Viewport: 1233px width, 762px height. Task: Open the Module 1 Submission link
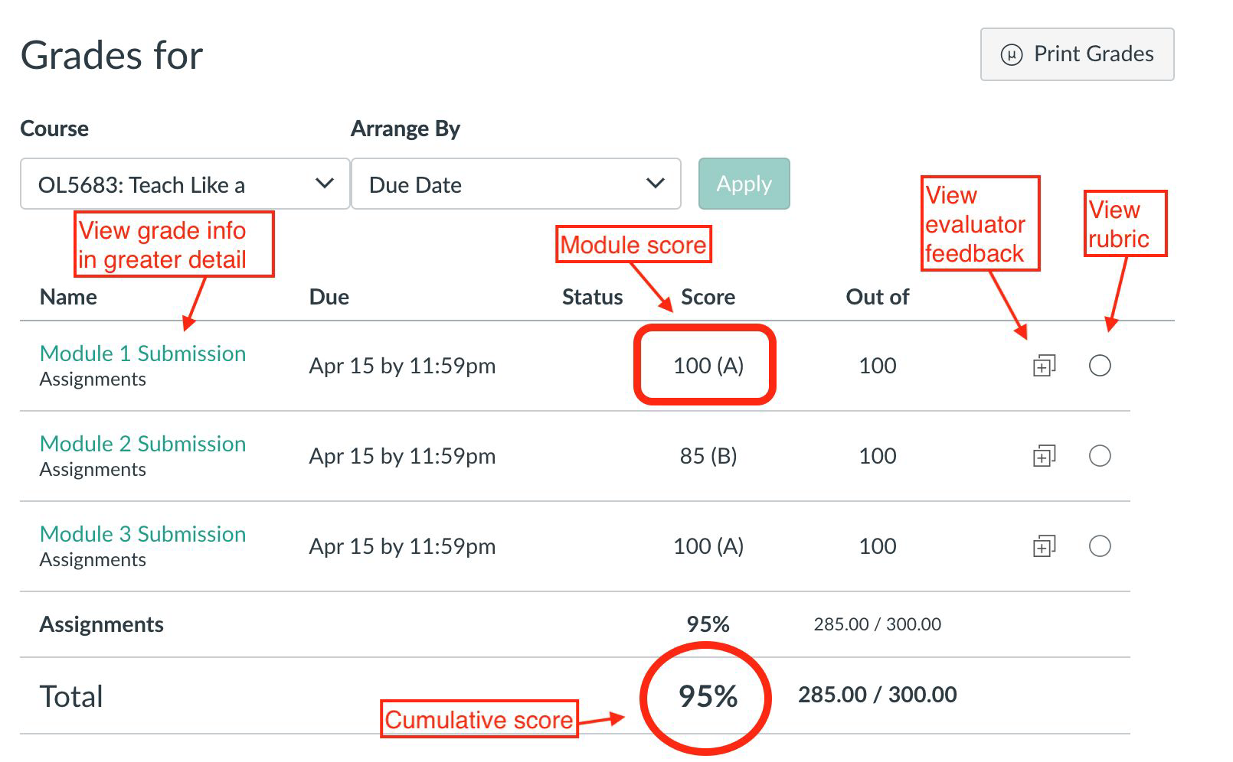142,353
